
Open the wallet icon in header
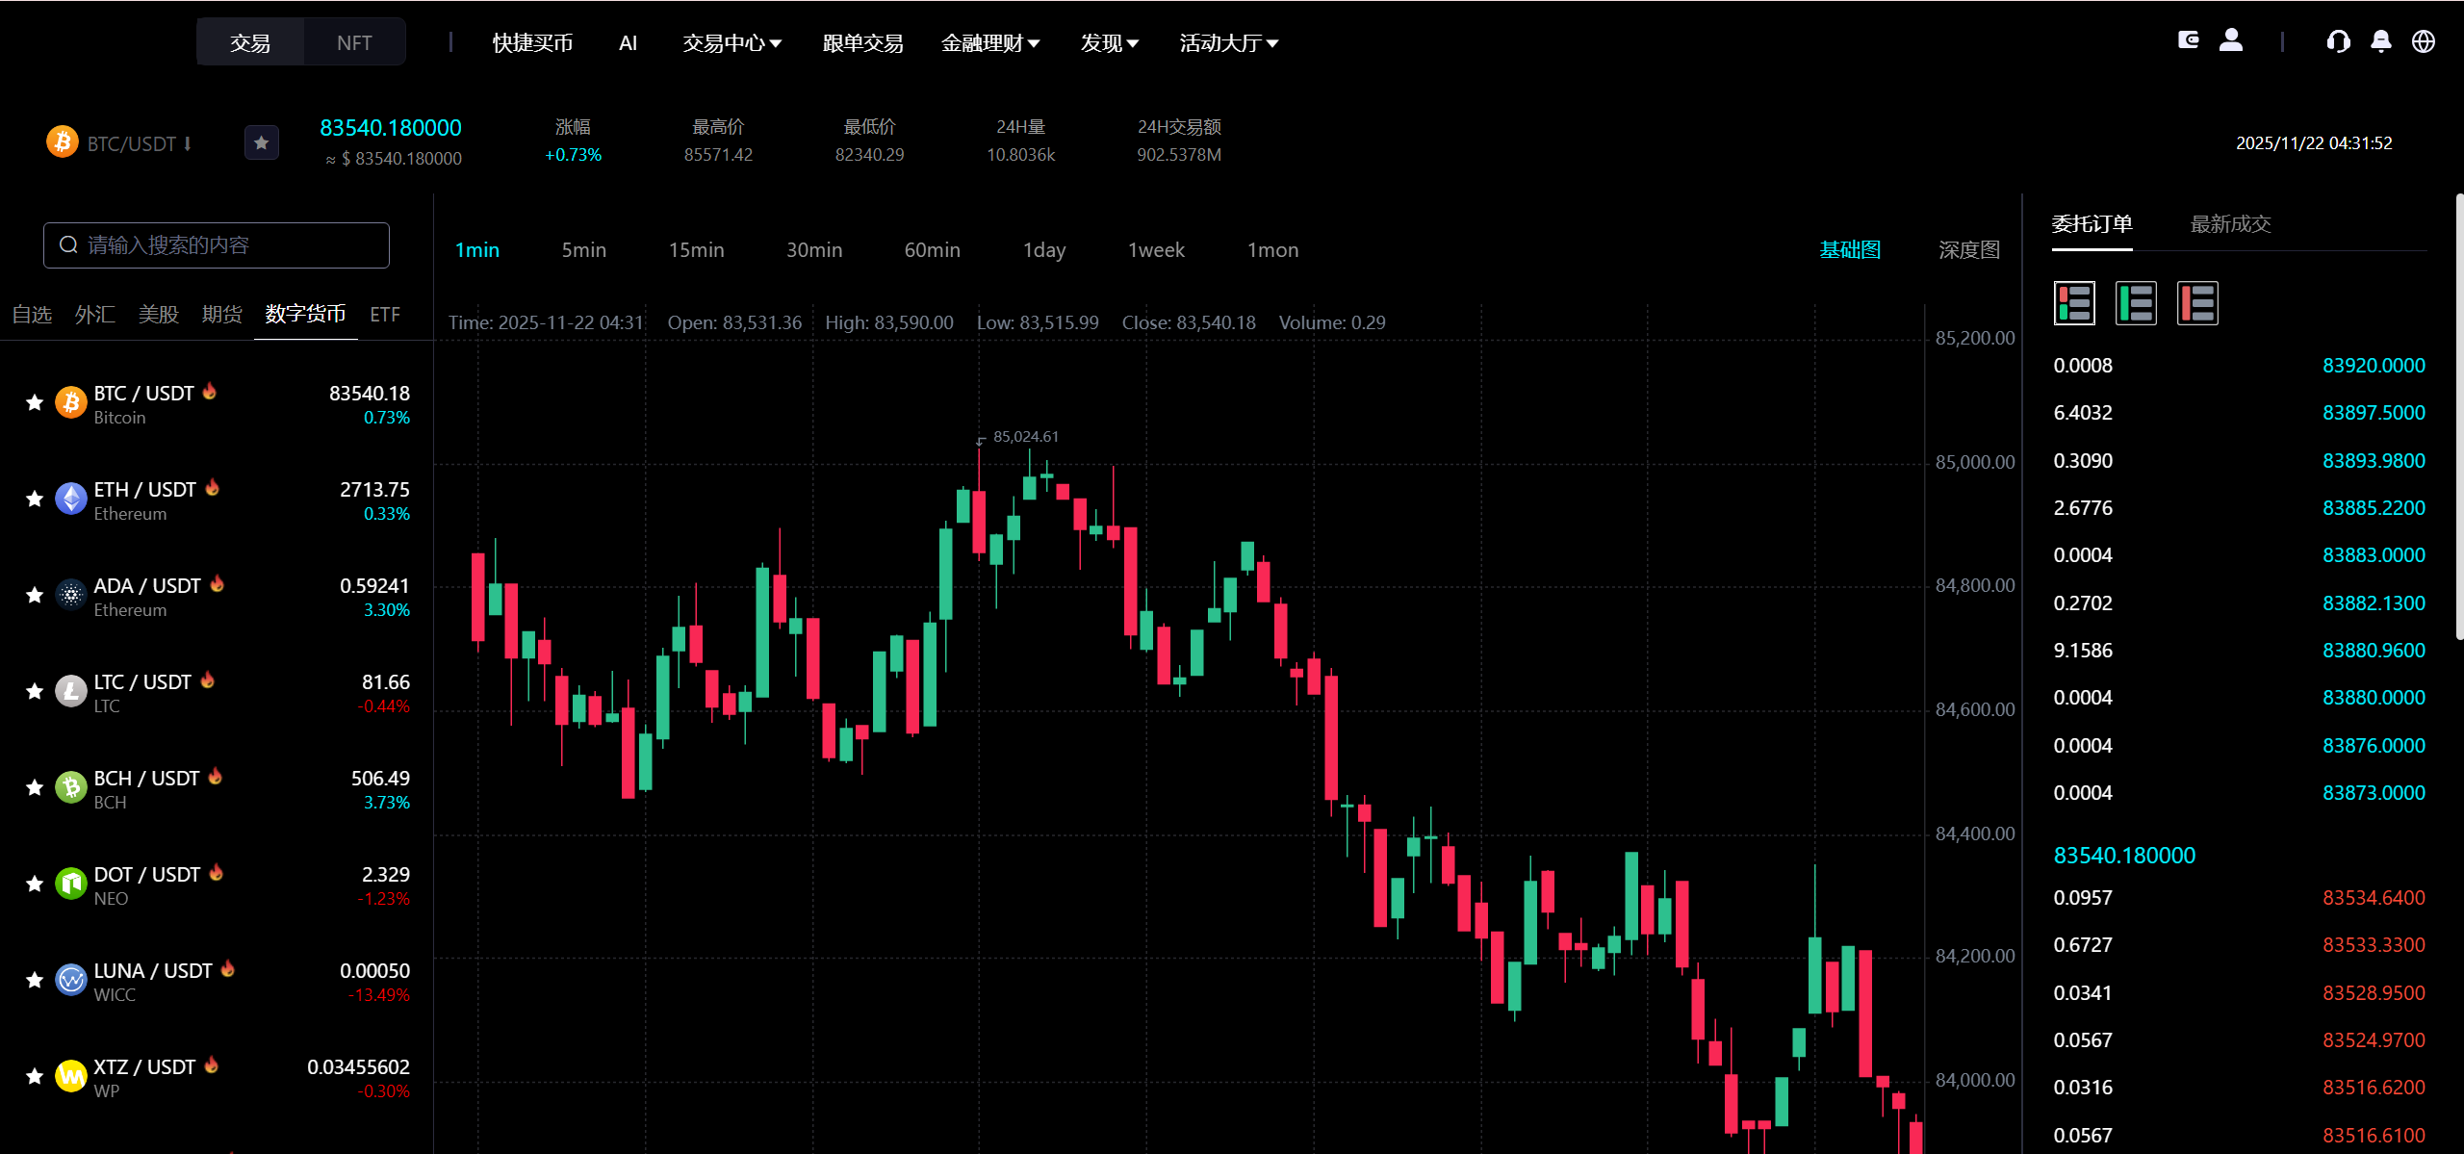[2188, 40]
